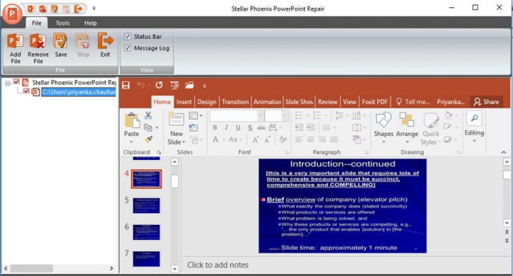Click the Undo arrow in PowerPoint toolbar
Image resolution: width=513 pixels, height=276 pixels.
pos(141,85)
